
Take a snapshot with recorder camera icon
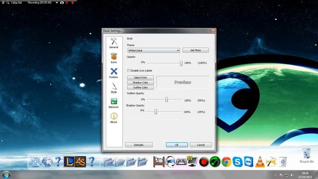(x=62, y=2)
